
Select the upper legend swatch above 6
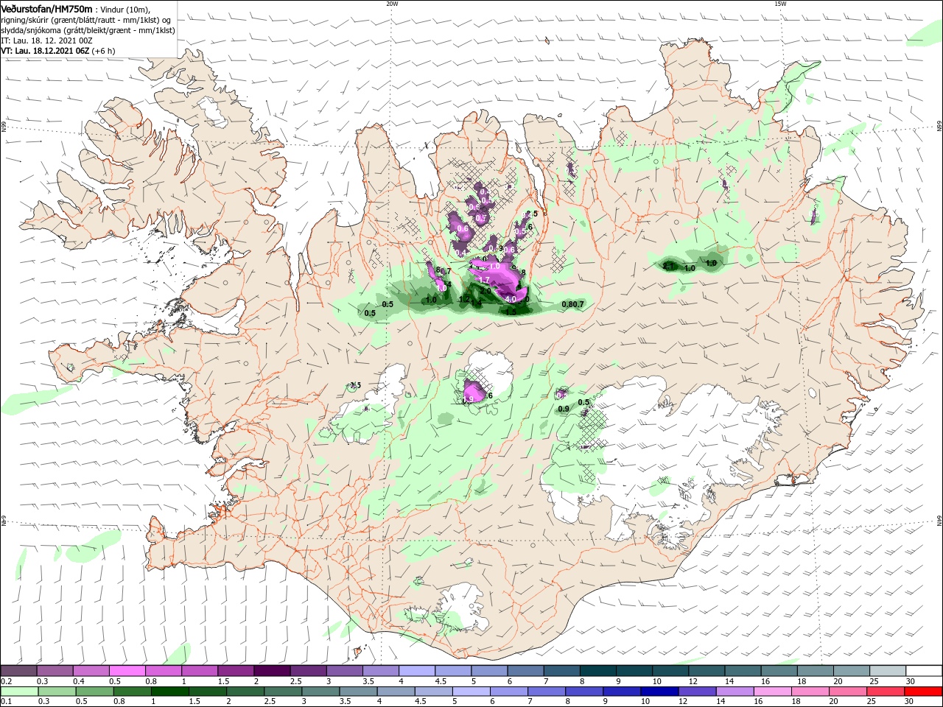[524, 671]
